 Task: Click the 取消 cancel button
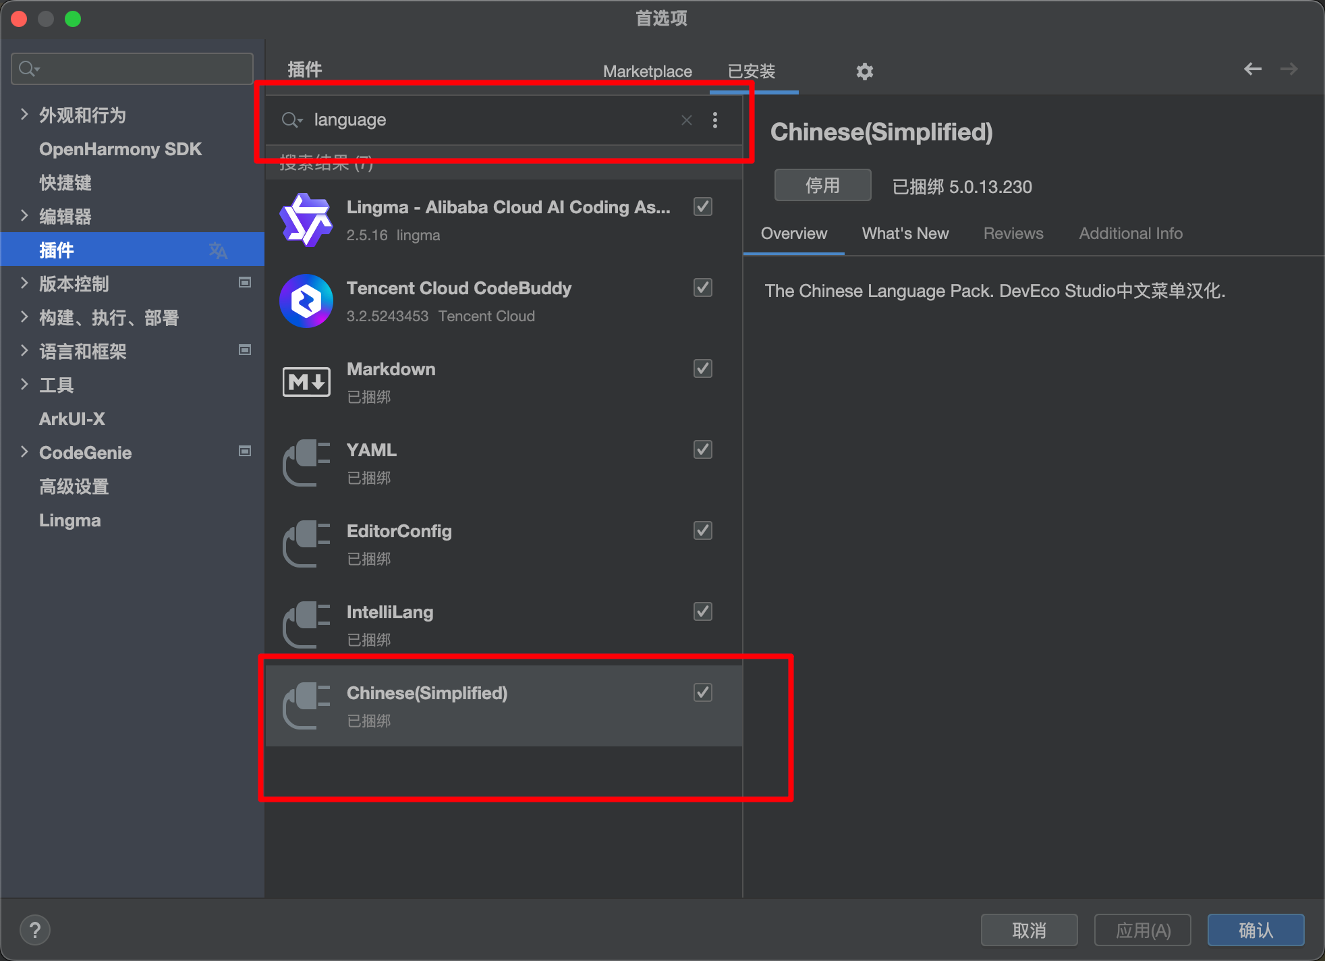point(1030,931)
